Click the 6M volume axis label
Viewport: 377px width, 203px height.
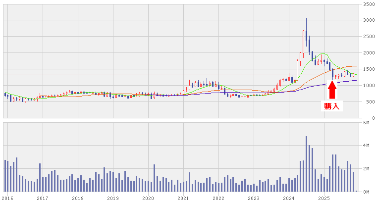coord(367,122)
